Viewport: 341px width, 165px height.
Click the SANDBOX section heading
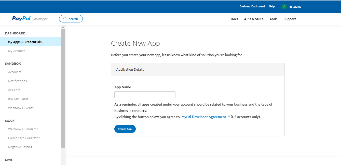click(13, 64)
